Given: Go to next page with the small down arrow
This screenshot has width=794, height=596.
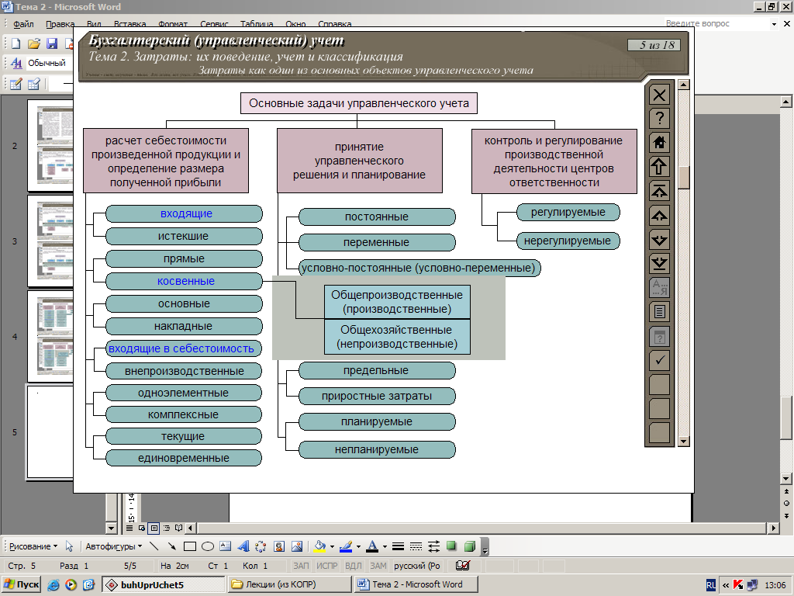Looking at the screenshot, I should pyautogui.click(x=659, y=240).
